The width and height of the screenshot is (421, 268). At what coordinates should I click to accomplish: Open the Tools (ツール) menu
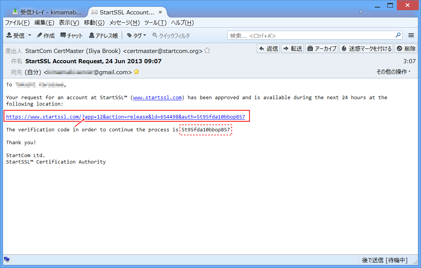(x=155, y=23)
